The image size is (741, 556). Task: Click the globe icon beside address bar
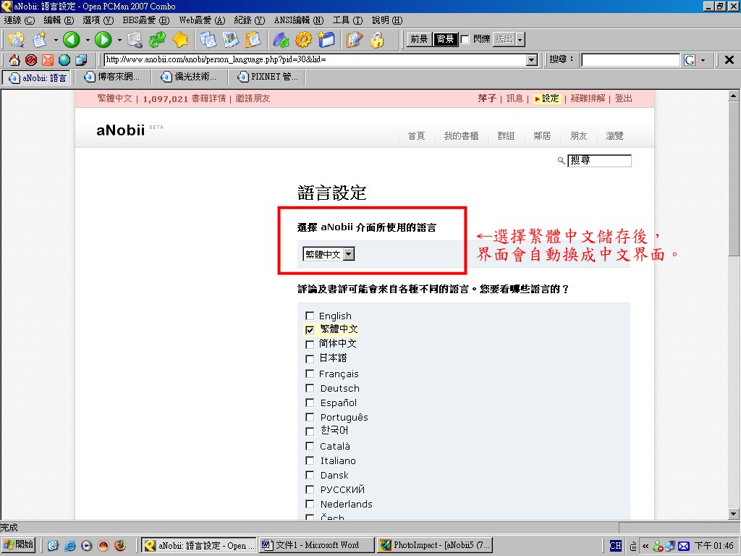pos(64,60)
